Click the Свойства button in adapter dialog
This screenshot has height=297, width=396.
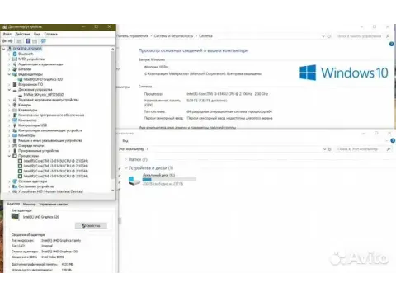tap(91, 225)
